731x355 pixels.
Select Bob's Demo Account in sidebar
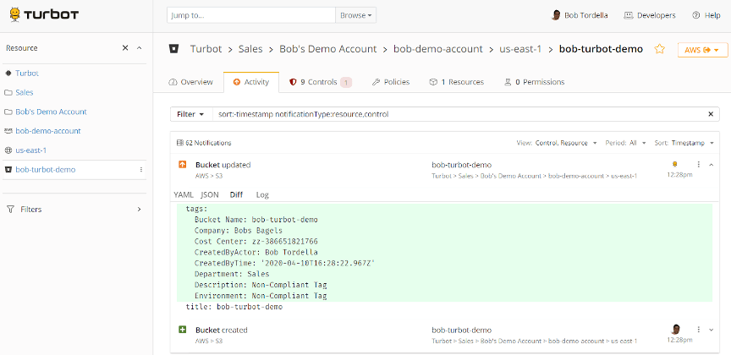point(51,112)
